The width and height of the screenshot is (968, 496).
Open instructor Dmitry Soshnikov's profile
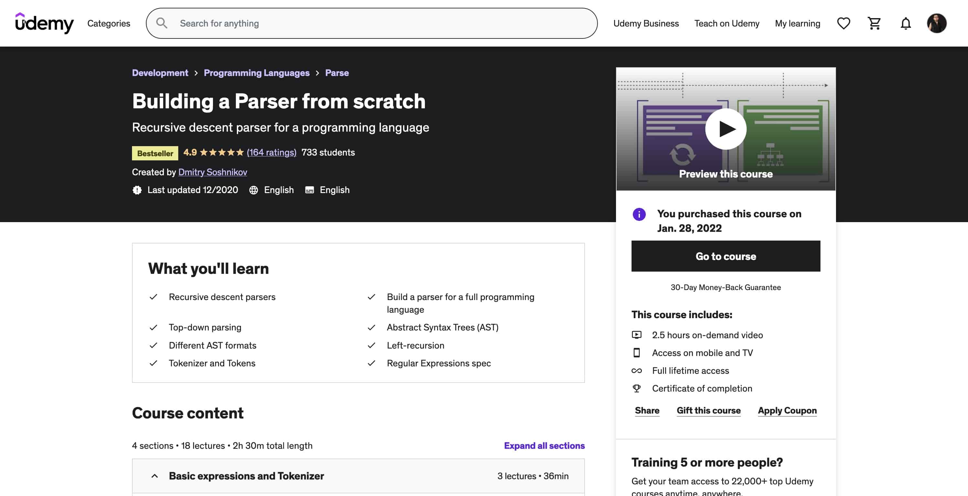pos(213,172)
